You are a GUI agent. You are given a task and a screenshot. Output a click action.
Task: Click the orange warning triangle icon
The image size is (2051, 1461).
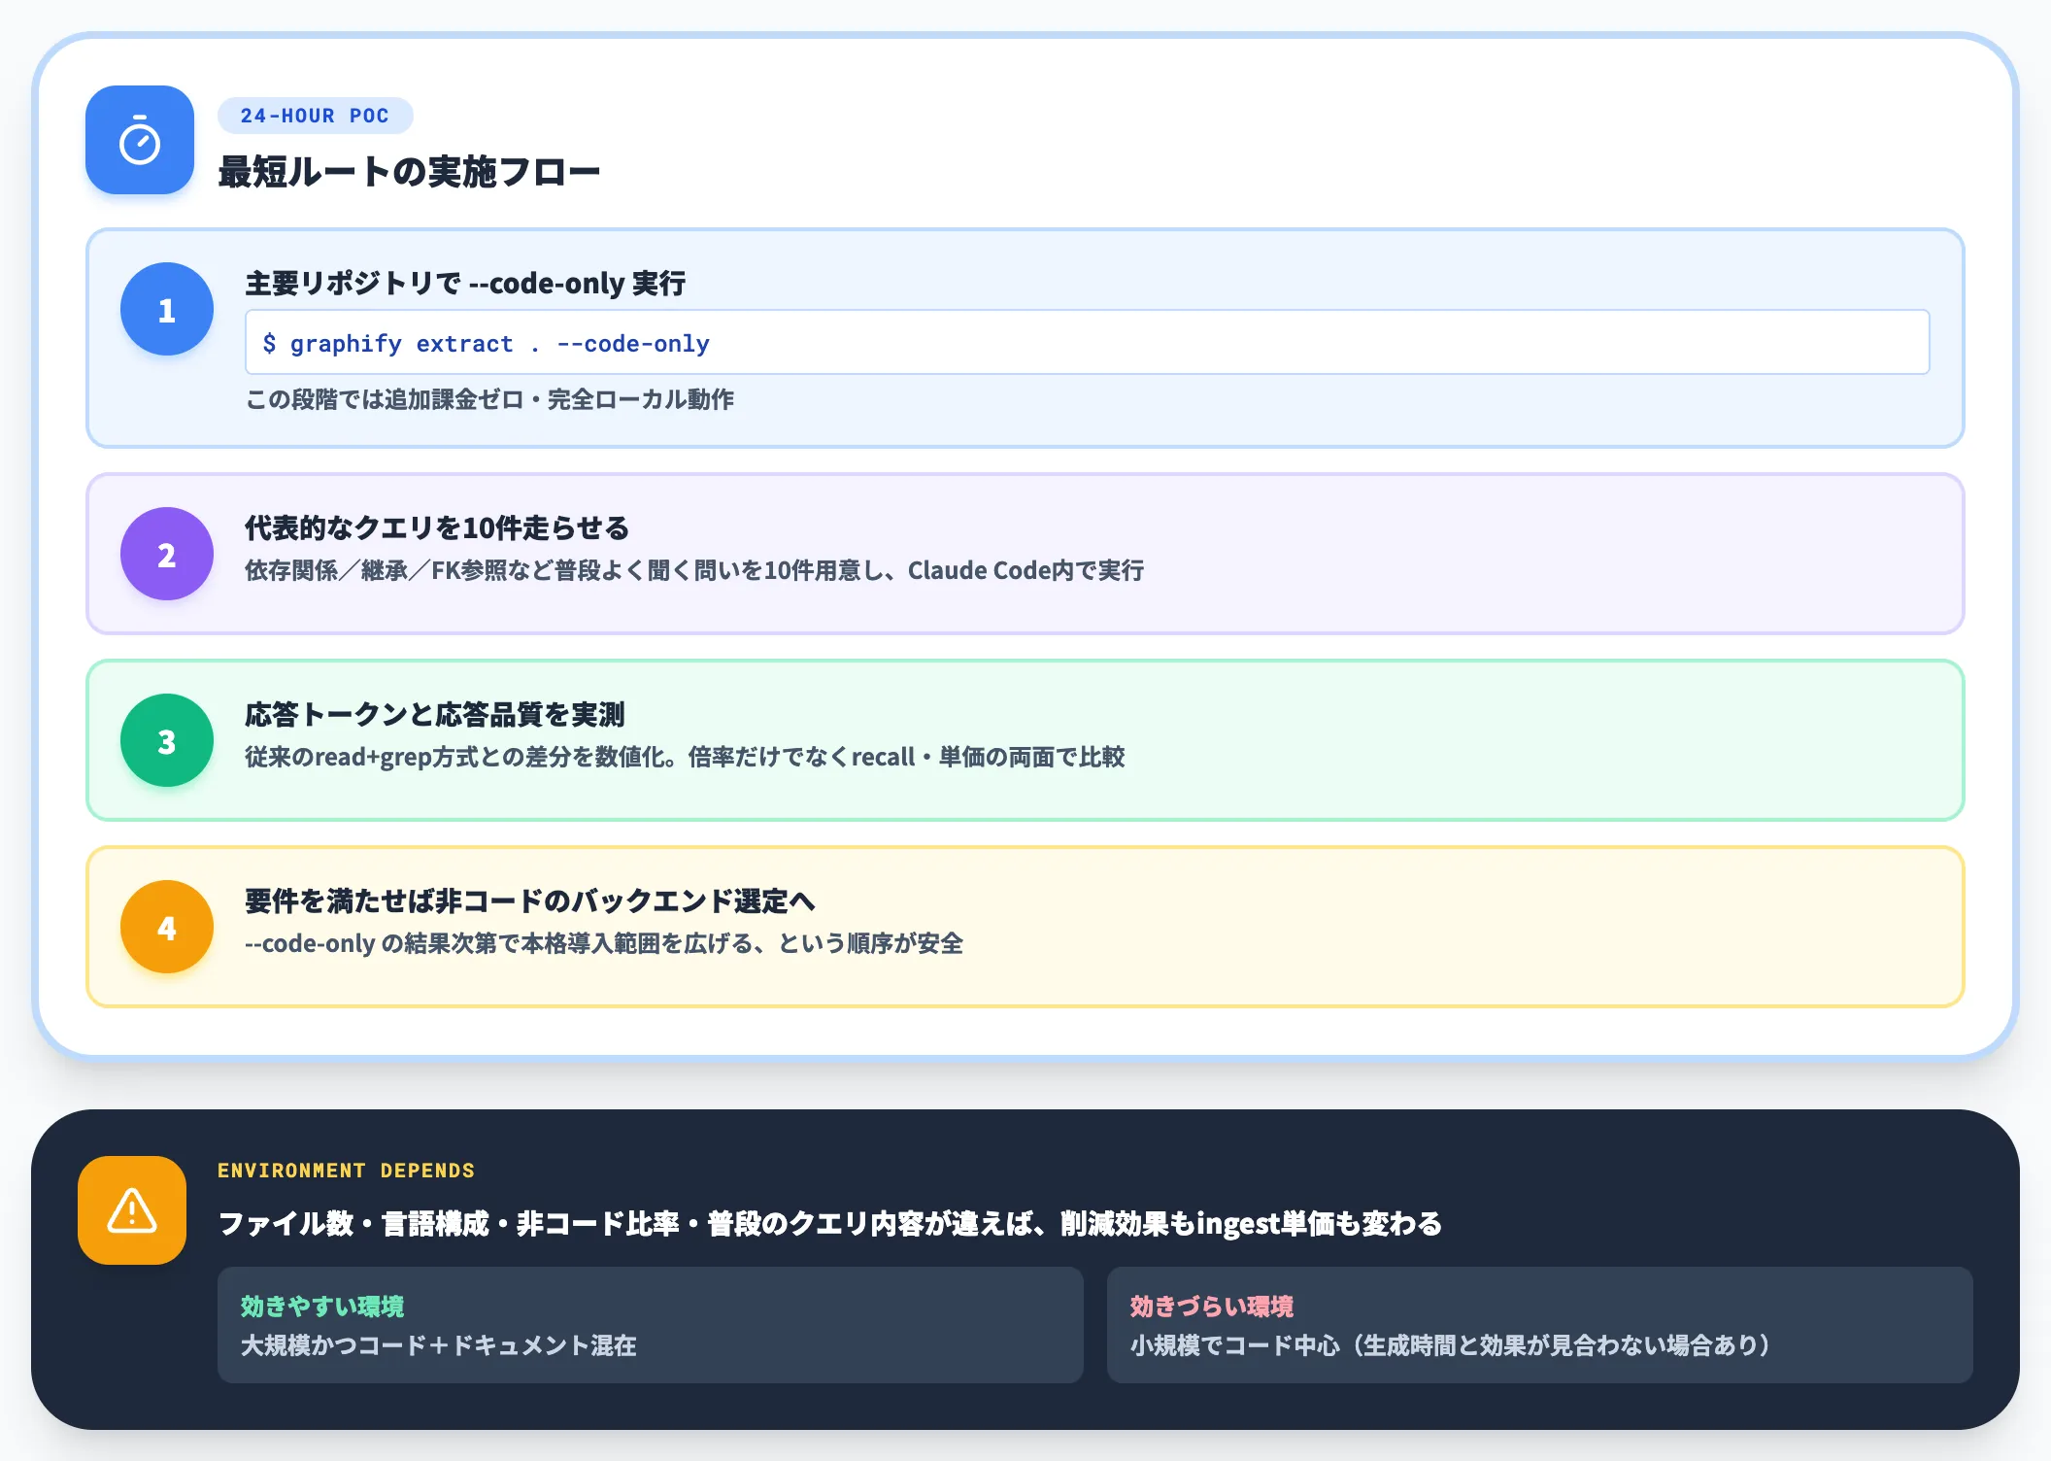click(132, 1210)
